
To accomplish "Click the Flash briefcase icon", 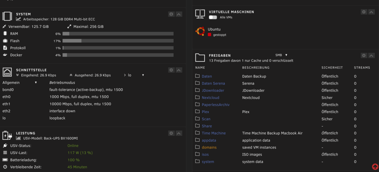I will pyautogui.click(x=5, y=41).
